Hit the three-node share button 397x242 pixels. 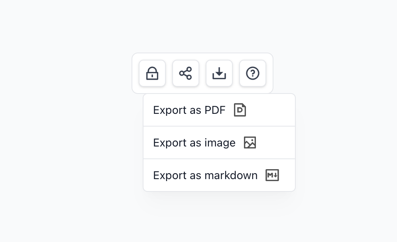[x=186, y=73]
